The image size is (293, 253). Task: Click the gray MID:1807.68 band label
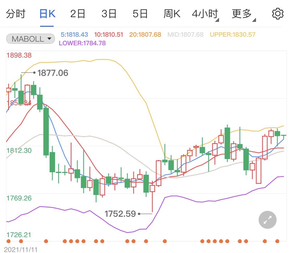(x=186, y=35)
